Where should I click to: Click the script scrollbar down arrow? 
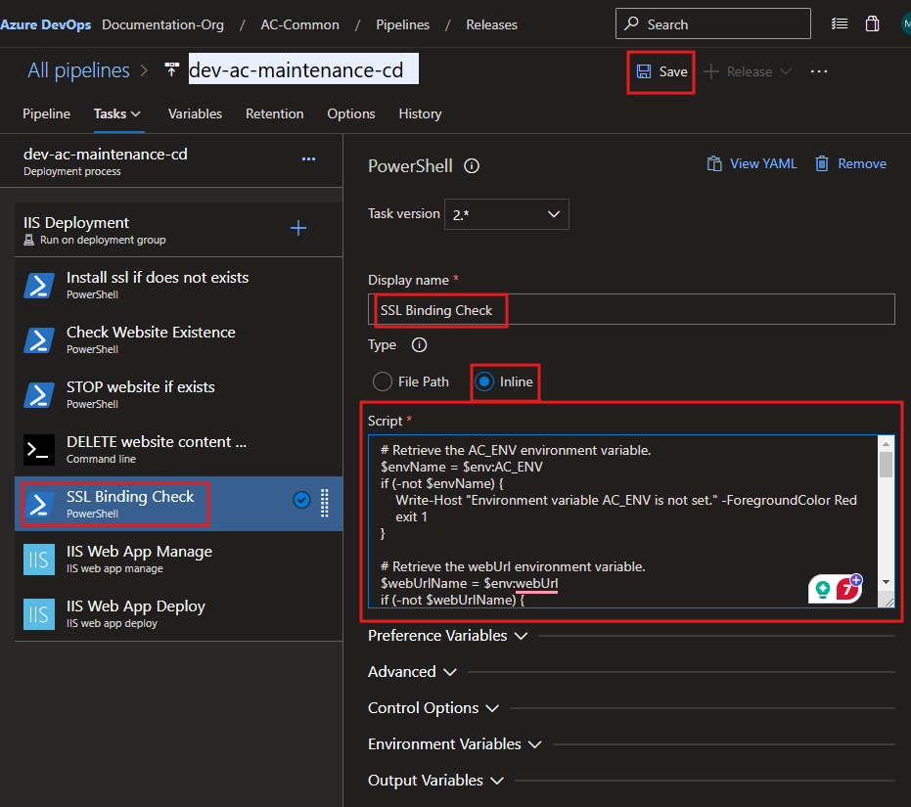click(886, 582)
